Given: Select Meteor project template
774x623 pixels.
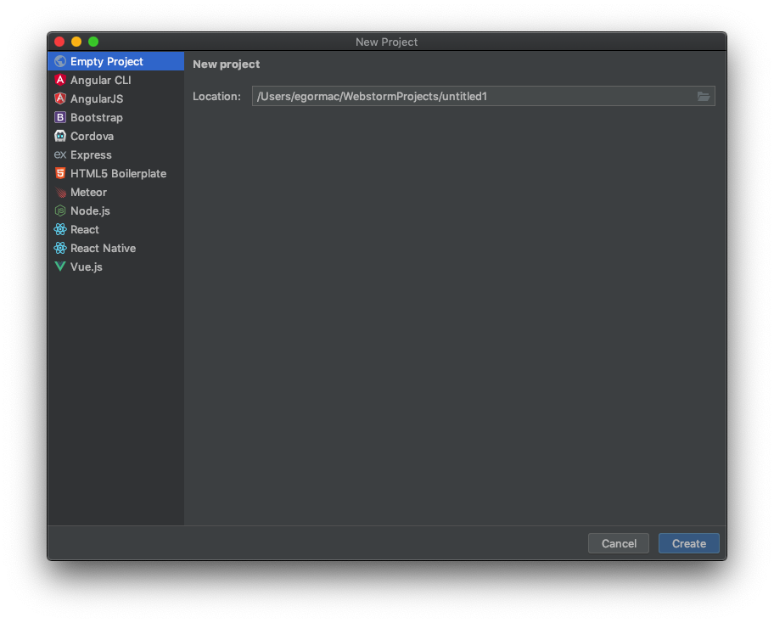Looking at the screenshot, I should point(116,192).
